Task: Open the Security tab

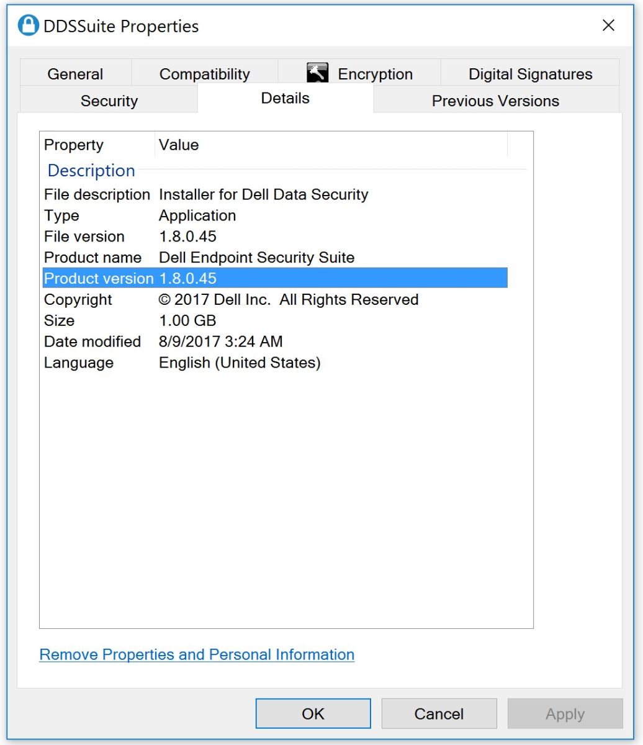Action: (109, 101)
